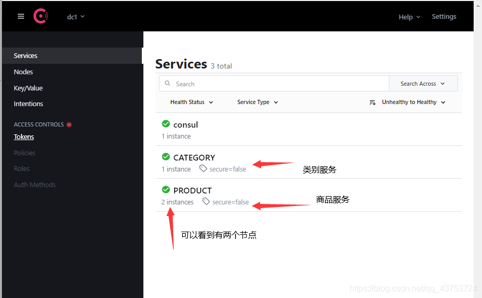
Task: Click the sort order icon
Action: (x=373, y=102)
